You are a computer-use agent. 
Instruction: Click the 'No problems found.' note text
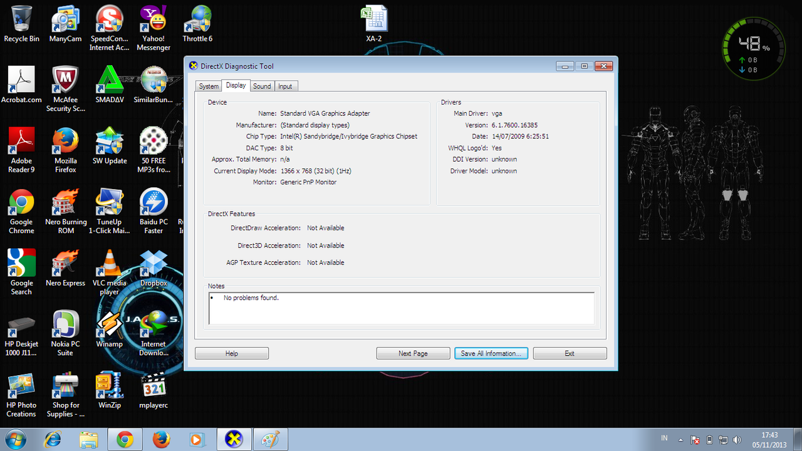pyautogui.click(x=251, y=298)
